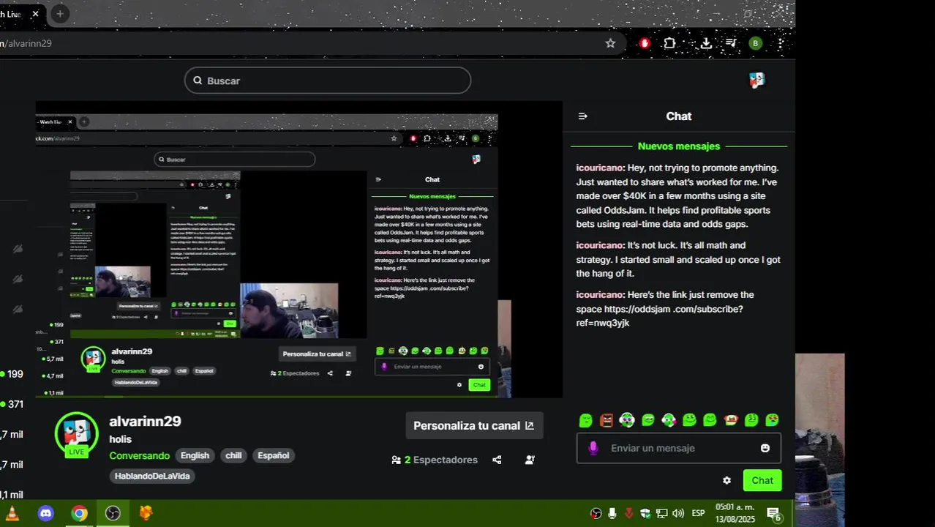Click the follow user icon beside share
Viewport: 935px width, 527px height.
530,460
